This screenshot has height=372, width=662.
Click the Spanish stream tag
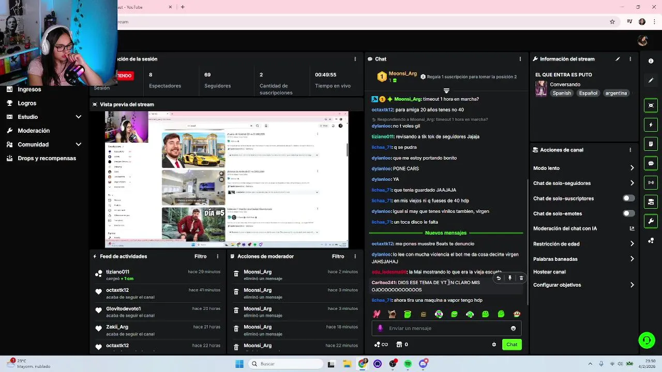(x=562, y=93)
